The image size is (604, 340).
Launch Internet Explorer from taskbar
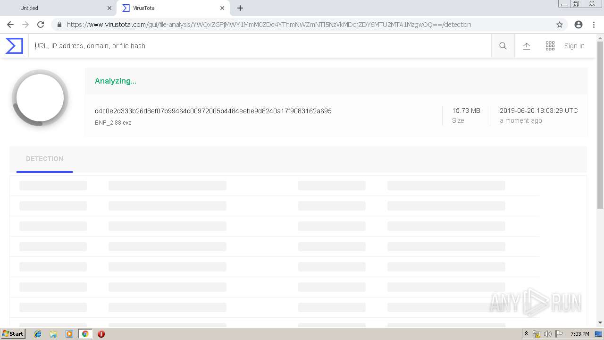[x=38, y=334]
